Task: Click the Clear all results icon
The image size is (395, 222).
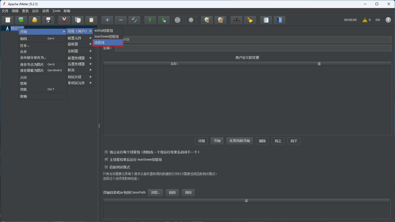Action: coord(221,20)
